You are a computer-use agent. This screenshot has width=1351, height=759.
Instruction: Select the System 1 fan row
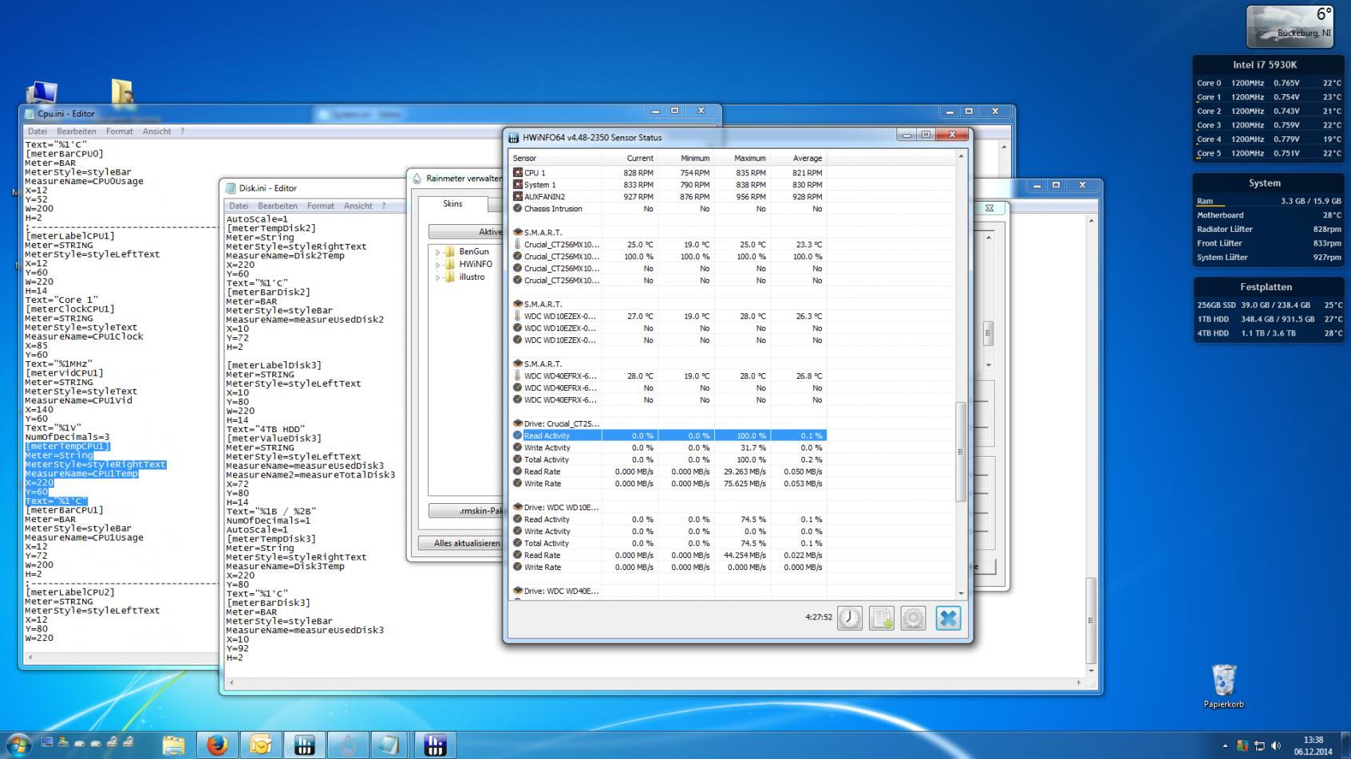(667, 184)
